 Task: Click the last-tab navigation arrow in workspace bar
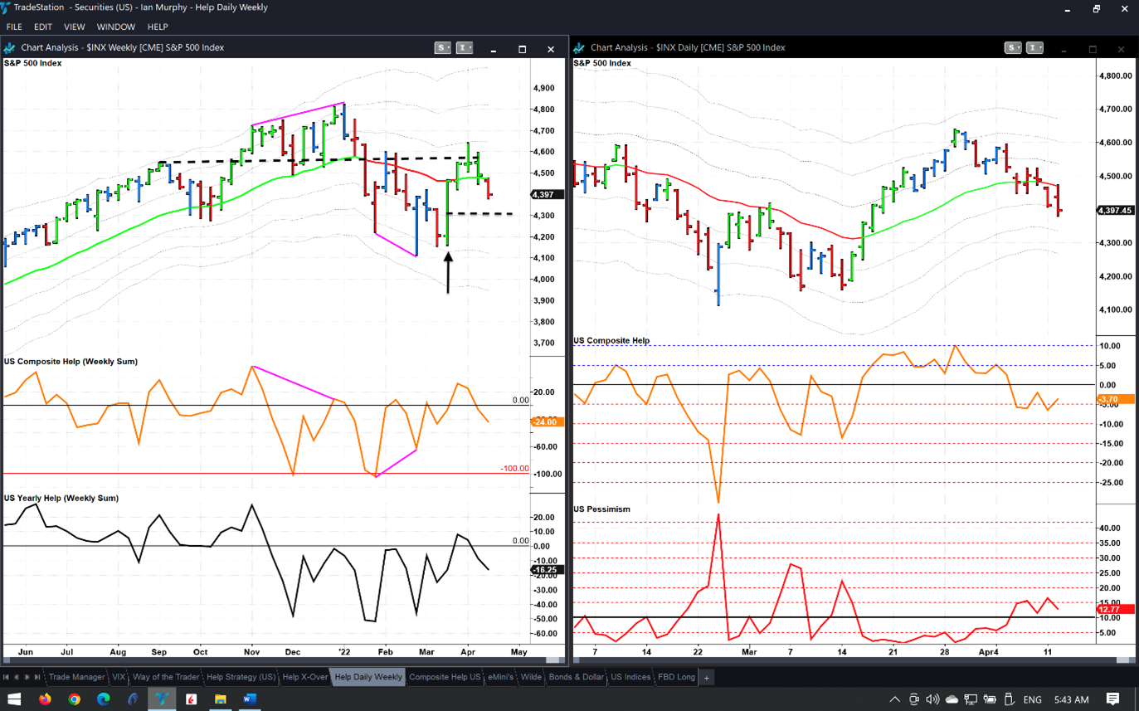pyautogui.click(x=37, y=677)
